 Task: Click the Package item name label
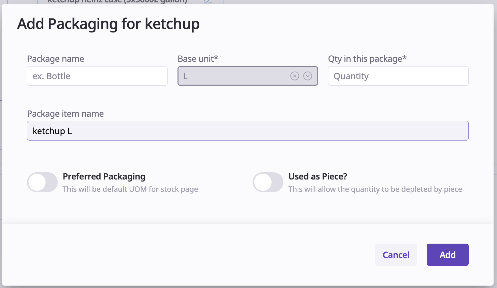(x=66, y=114)
